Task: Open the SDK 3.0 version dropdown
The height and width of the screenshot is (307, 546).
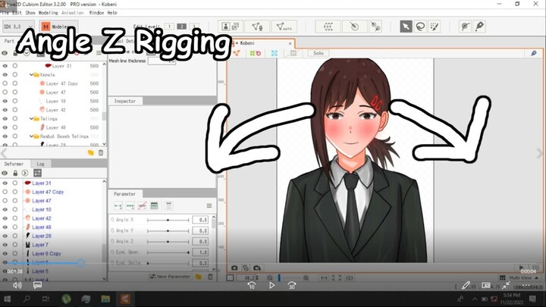Action: (x=18, y=27)
